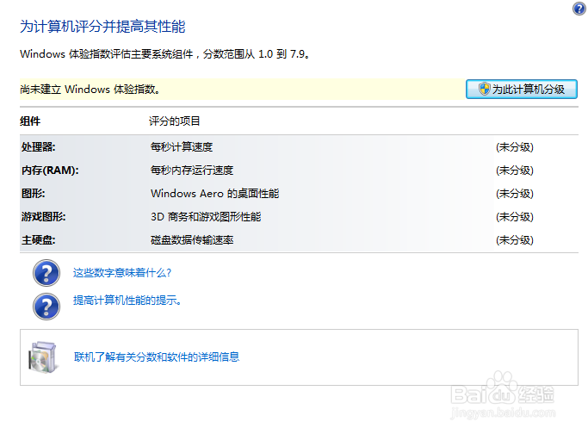
Task: Click the 未分级 score in 内存(RAM) row
Action: [515, 170]
